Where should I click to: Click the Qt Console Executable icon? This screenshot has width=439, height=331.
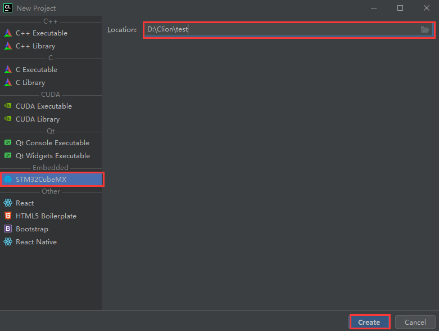pos(8,142)
